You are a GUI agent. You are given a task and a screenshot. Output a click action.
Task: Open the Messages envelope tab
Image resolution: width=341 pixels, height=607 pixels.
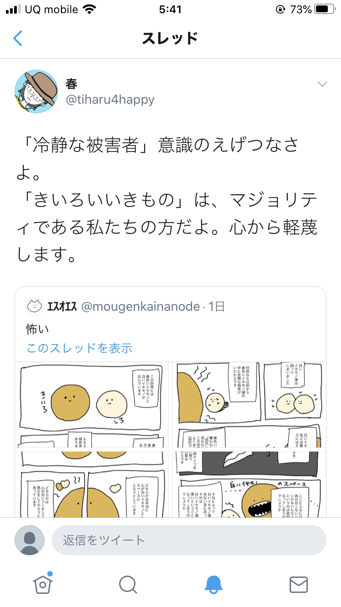tap(299, 584)
